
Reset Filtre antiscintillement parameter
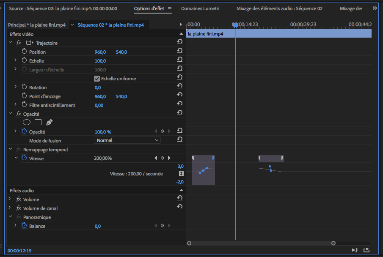click(180, 104)
